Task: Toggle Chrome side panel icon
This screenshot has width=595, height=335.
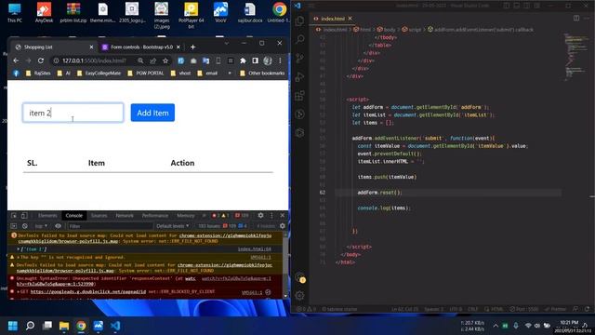Action: 255,60
